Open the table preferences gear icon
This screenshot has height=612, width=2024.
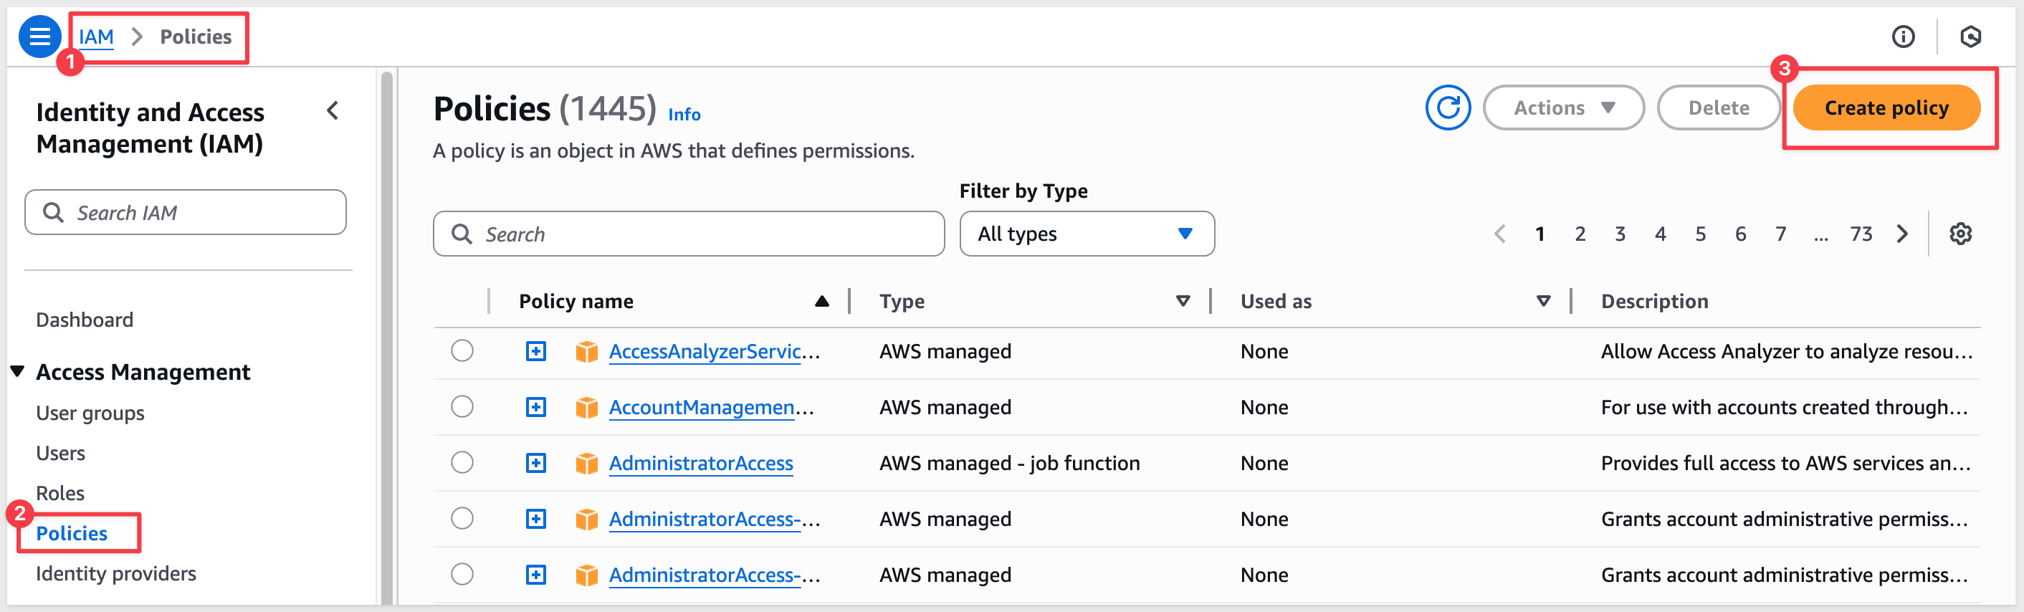[x=1959, y=234]
